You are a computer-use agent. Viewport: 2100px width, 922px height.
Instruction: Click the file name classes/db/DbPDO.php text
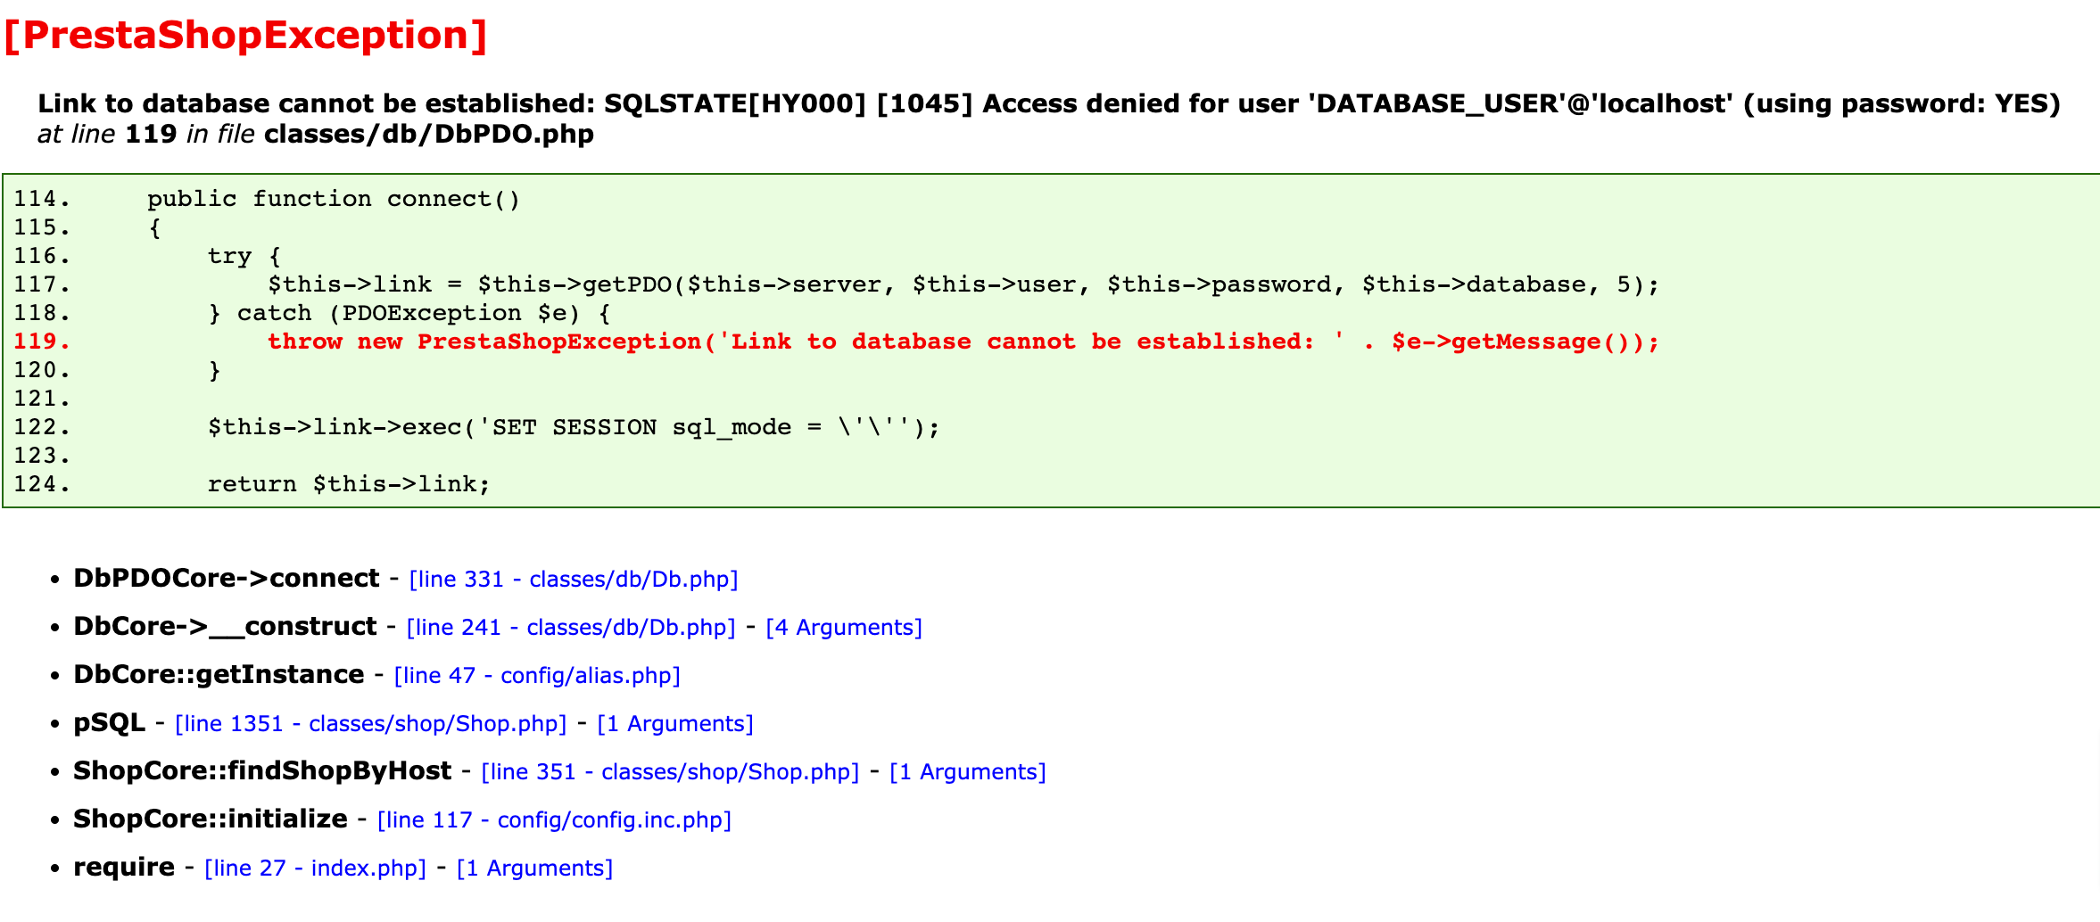click(429, 134)
